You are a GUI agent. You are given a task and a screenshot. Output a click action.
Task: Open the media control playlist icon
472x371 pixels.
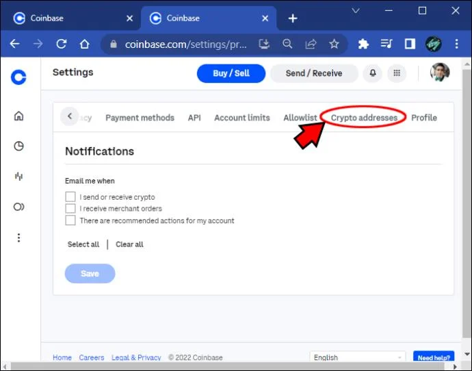pos(386,44)
